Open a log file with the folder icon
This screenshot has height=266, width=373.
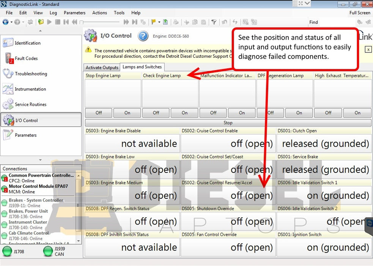coord(41,22)
